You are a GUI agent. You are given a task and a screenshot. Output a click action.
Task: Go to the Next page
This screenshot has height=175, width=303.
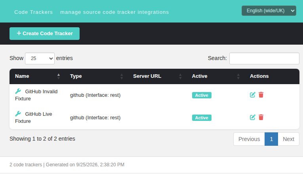288,139
